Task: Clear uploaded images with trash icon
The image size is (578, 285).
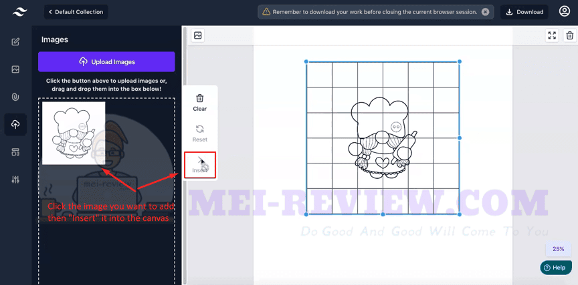Action: (x=200, y=103)
